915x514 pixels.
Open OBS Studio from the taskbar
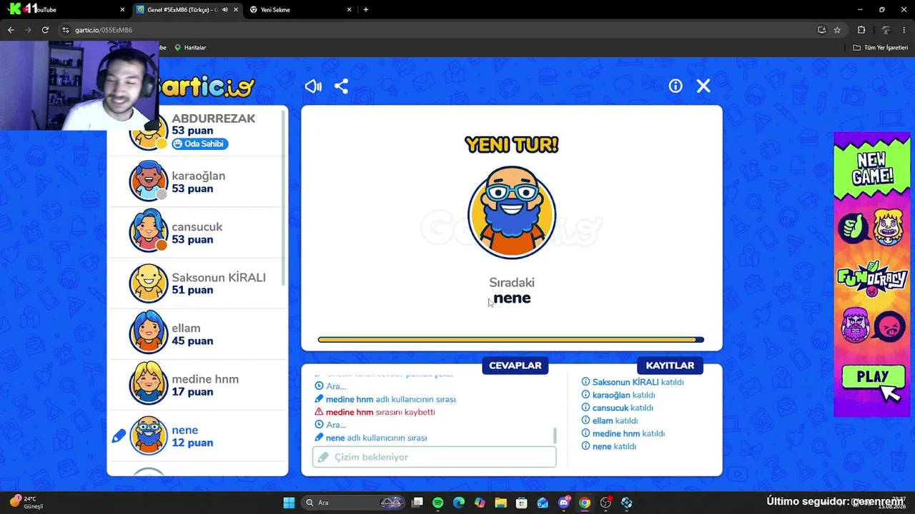(606, 503)
